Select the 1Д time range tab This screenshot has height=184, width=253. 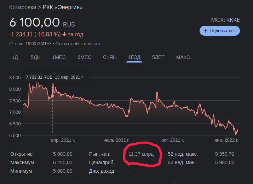(15, 57)
